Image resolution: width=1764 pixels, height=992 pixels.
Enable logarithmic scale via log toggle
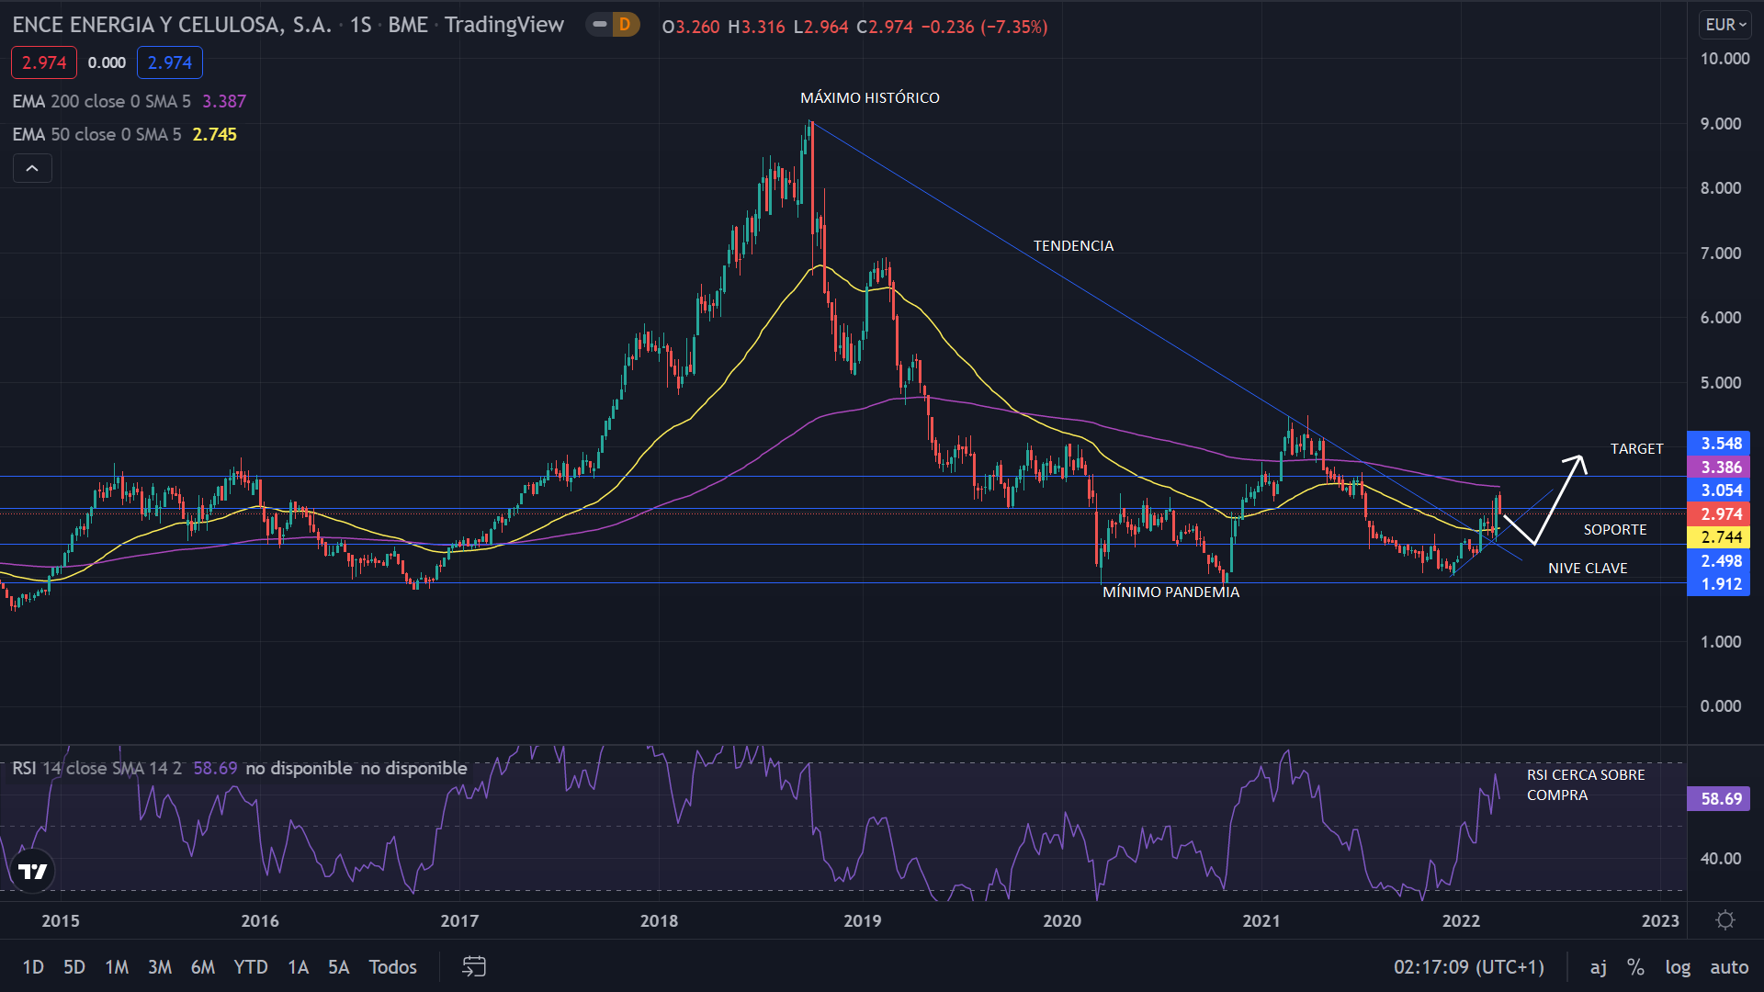[1679, 967]
